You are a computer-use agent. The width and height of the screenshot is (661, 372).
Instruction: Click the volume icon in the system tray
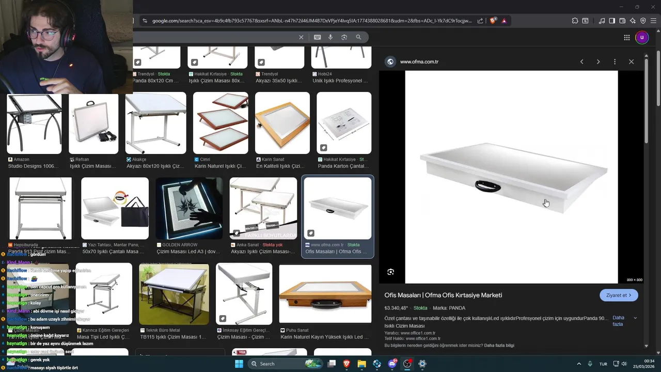click(624, 364)
